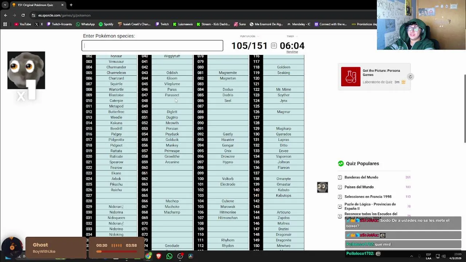Open the Spotify bookmark
The image size is (466, 262).
pyautogui.click(x=106, y=24)
